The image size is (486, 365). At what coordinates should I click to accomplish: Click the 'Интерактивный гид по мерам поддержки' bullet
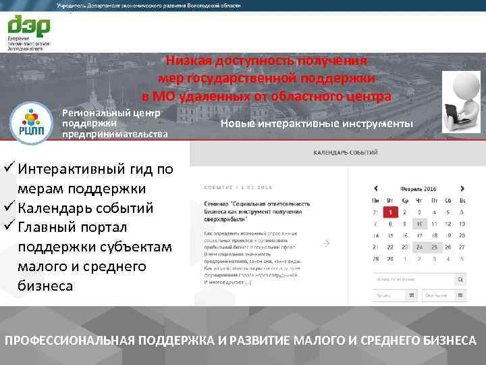coord(95,178)
